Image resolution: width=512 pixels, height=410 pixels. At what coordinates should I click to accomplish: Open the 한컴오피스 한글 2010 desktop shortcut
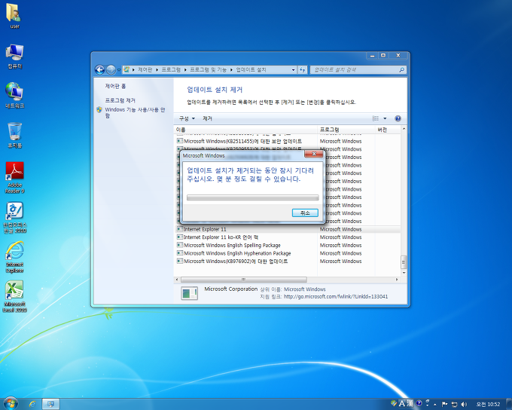[15, 217]
